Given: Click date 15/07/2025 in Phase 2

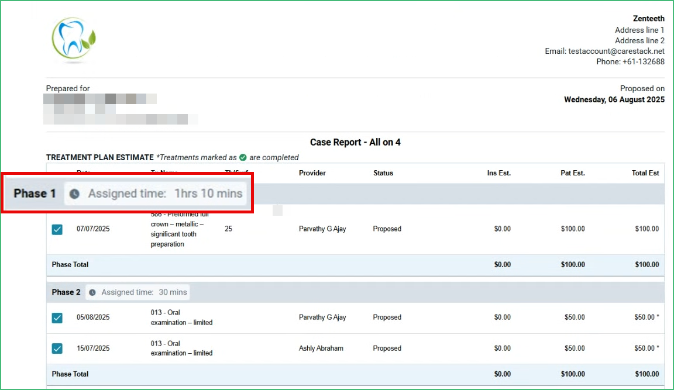Looking at the screenshot, I should [x=93, y=348].
